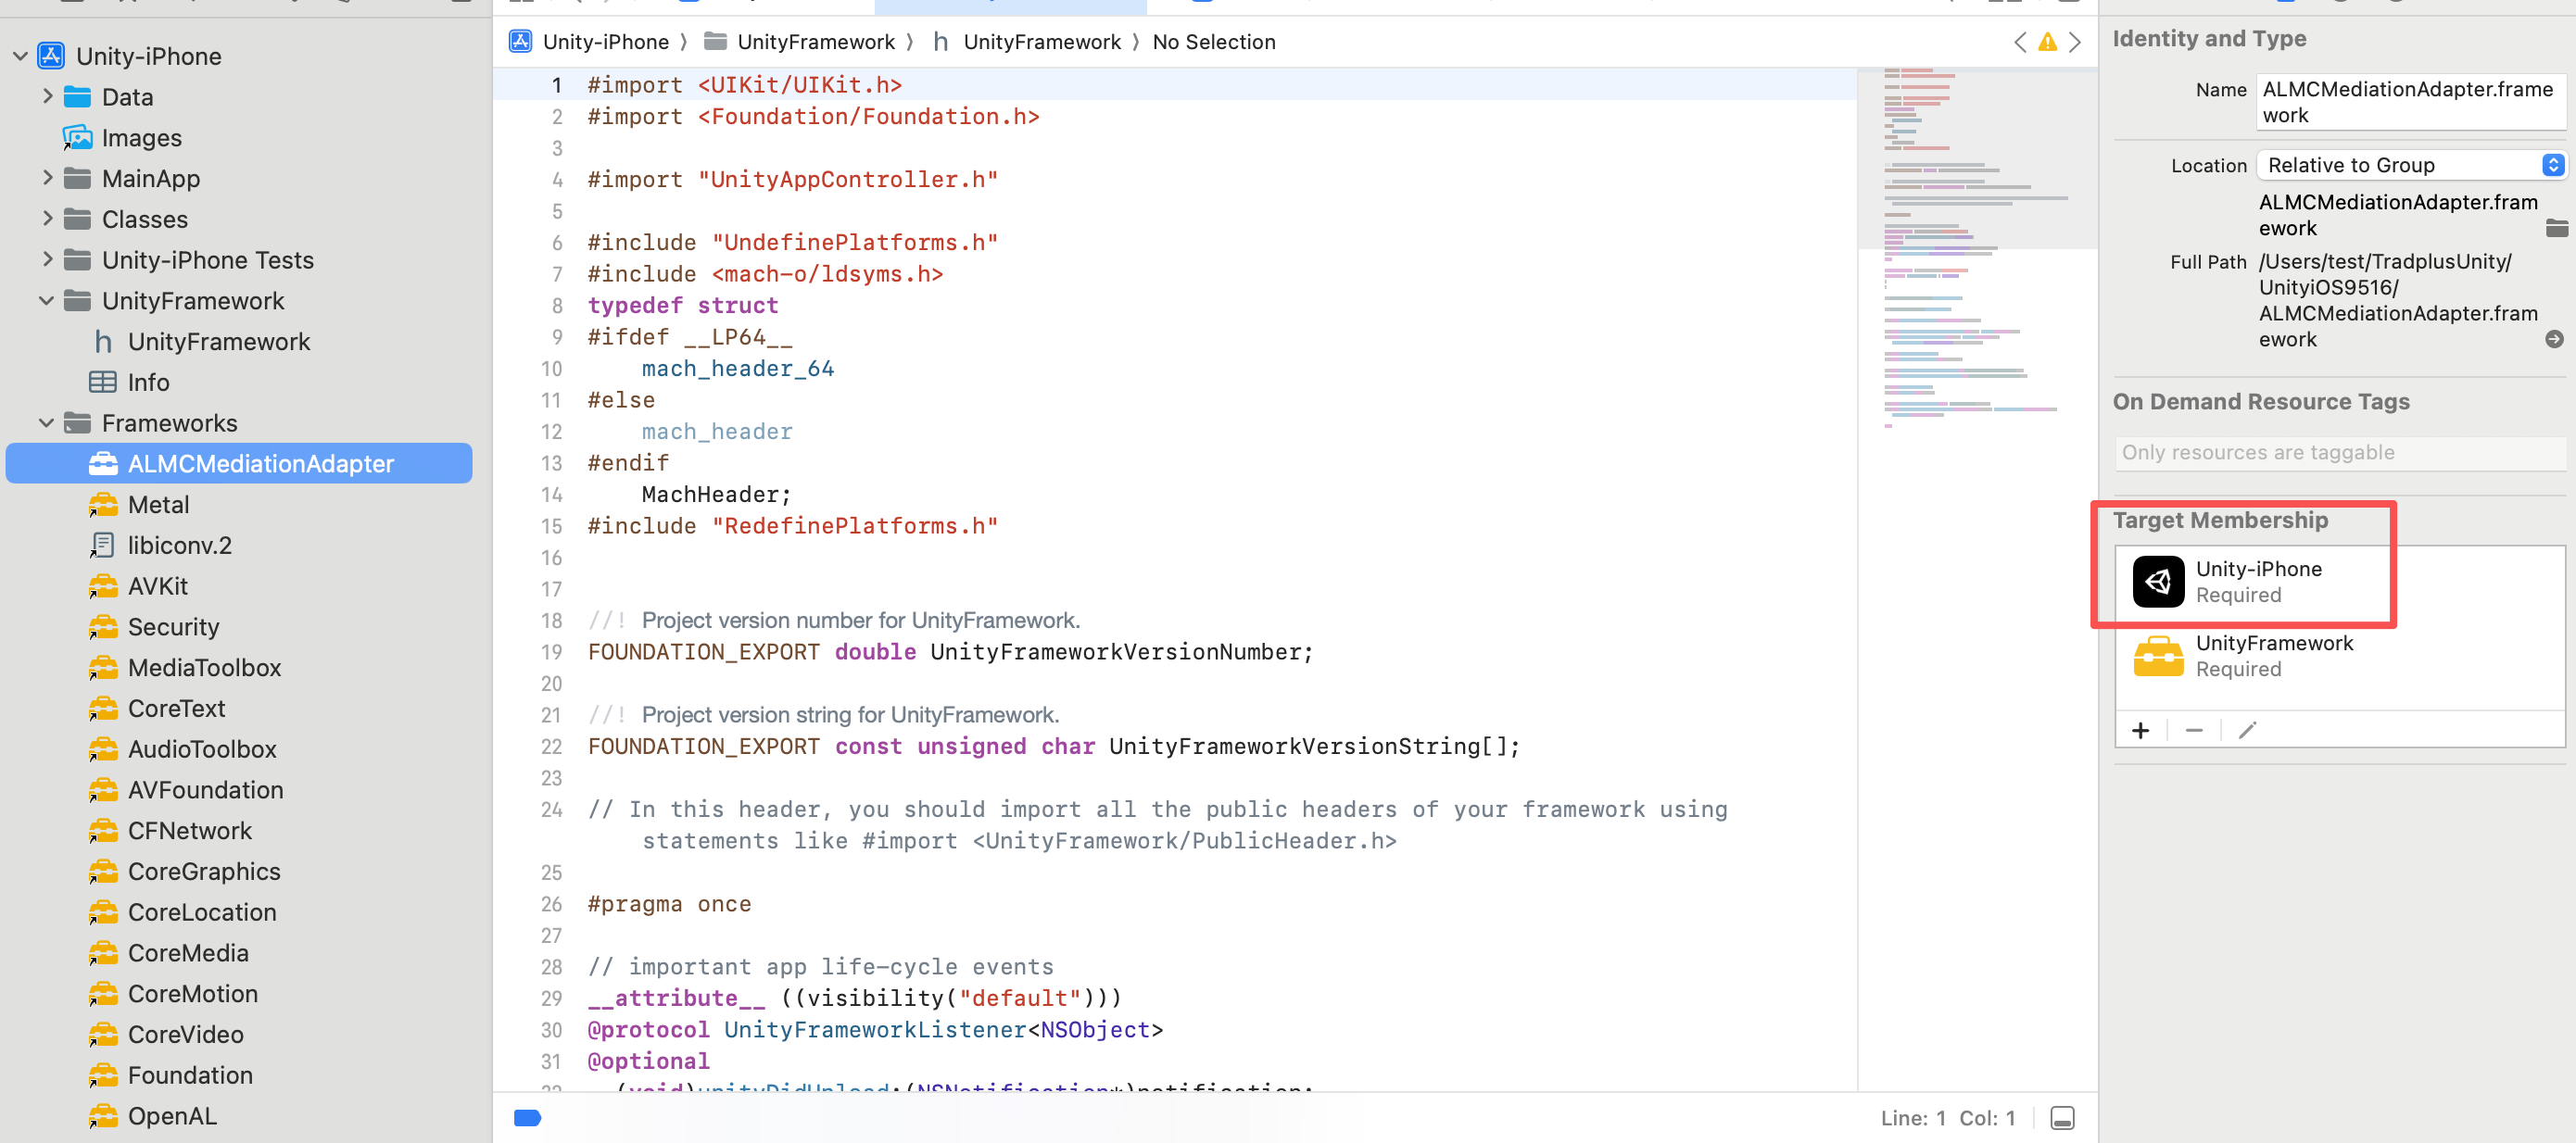2576x1143 pixels.
Task: Edit the framework Name field
Action: click(x=2411, y=102)
